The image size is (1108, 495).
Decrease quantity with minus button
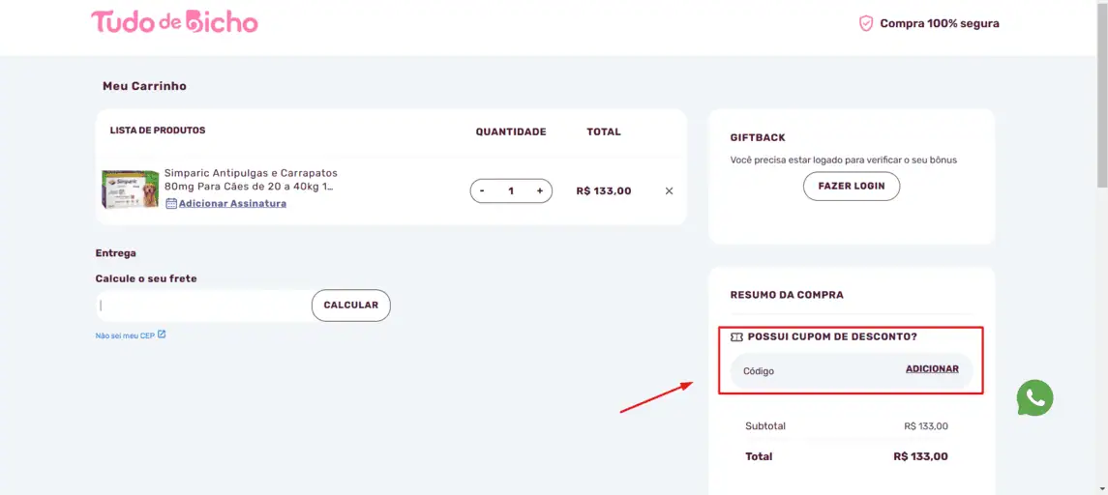coord(482,190)
